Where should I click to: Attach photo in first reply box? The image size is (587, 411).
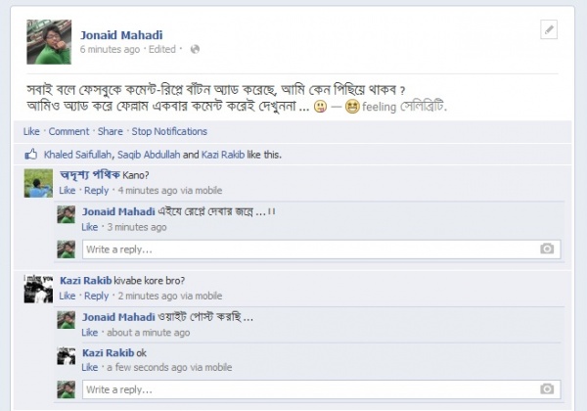coord(548,249)
